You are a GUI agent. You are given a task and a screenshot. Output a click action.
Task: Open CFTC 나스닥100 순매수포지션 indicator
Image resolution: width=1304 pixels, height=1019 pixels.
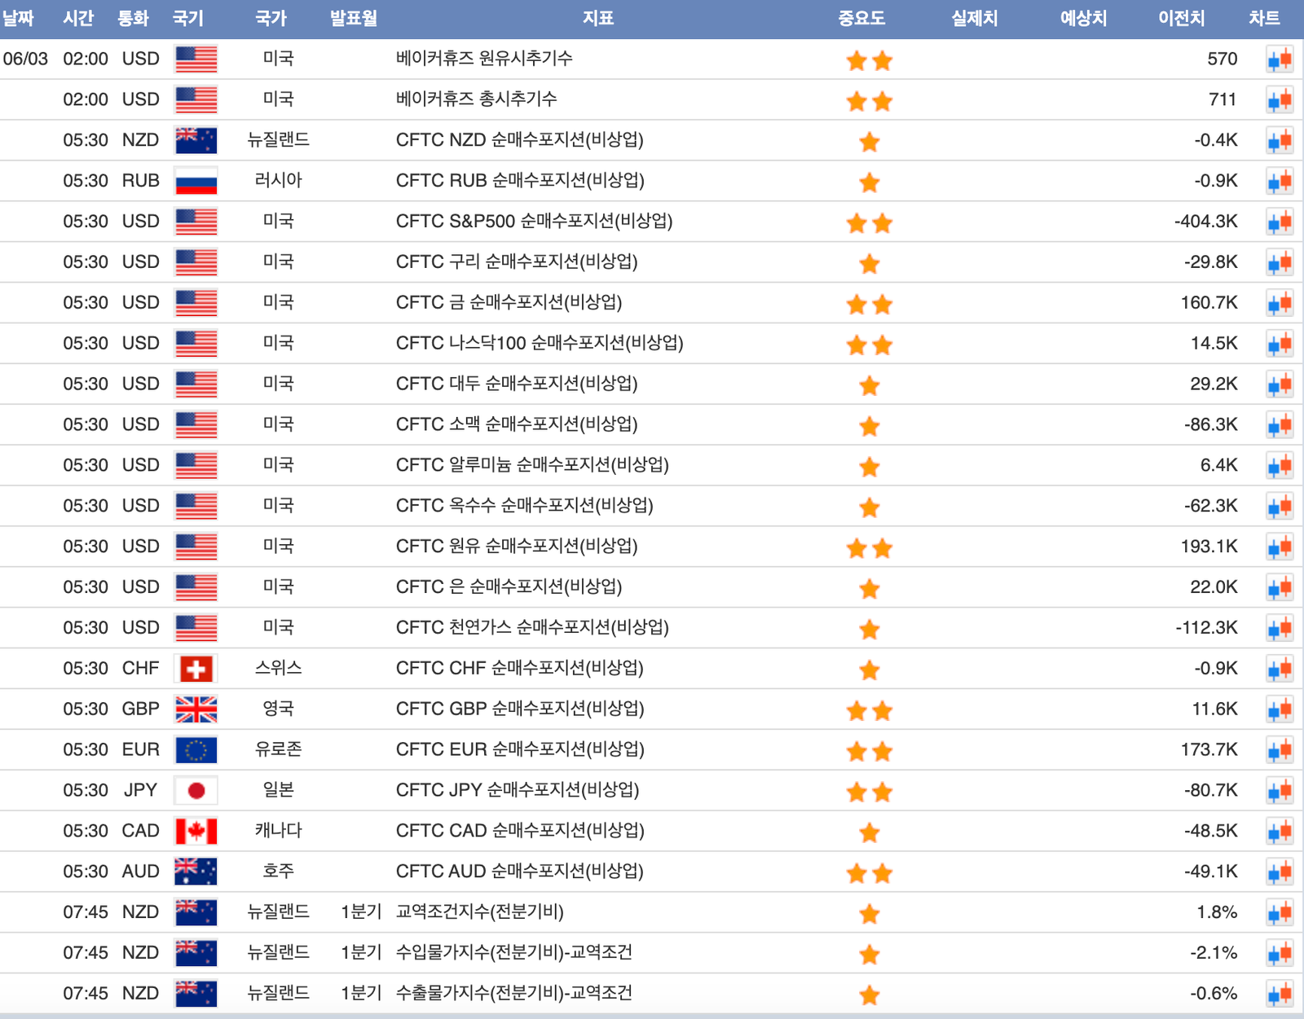[539, 343]
